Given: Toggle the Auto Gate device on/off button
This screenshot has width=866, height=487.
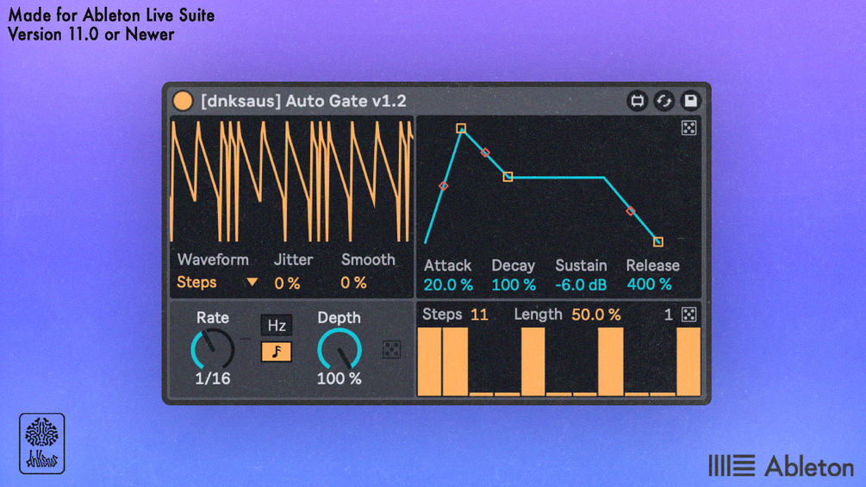Looking at the screenshot, I should point(183,101).
